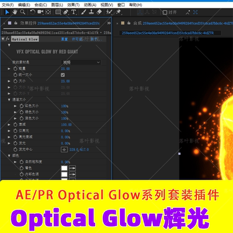Toggle the stopwatch for 数量
Screen dimensions: 233x233
pyautogui.click(x=15, y=69)
